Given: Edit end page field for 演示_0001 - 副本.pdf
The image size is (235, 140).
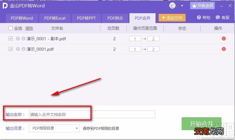Looking at the screenshot, I should 153,39.
